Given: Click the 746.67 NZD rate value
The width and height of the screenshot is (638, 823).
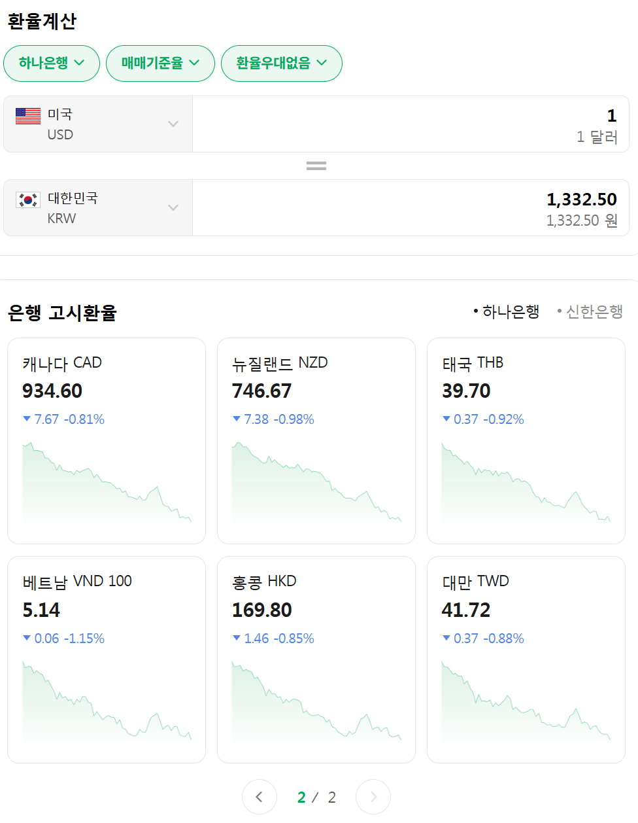Looking at the screenshot, I should pos(262,391).
